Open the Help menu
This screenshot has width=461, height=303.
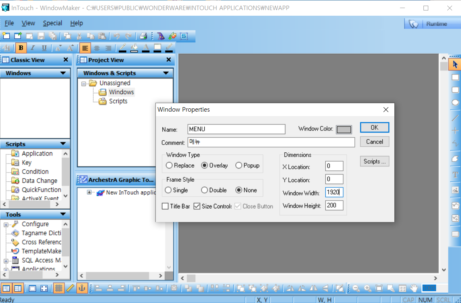click(76, 23)
